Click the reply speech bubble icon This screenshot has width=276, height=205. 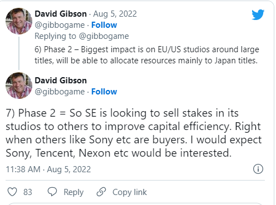point(52,192)
